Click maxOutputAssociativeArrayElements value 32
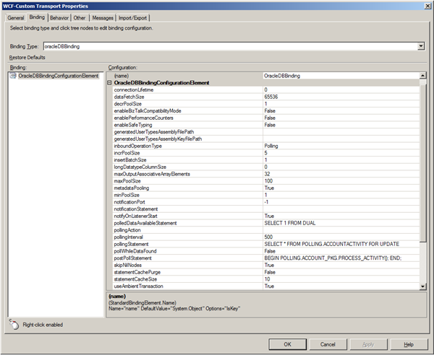This screenshot has width=434, height=355. pos(341,174)
